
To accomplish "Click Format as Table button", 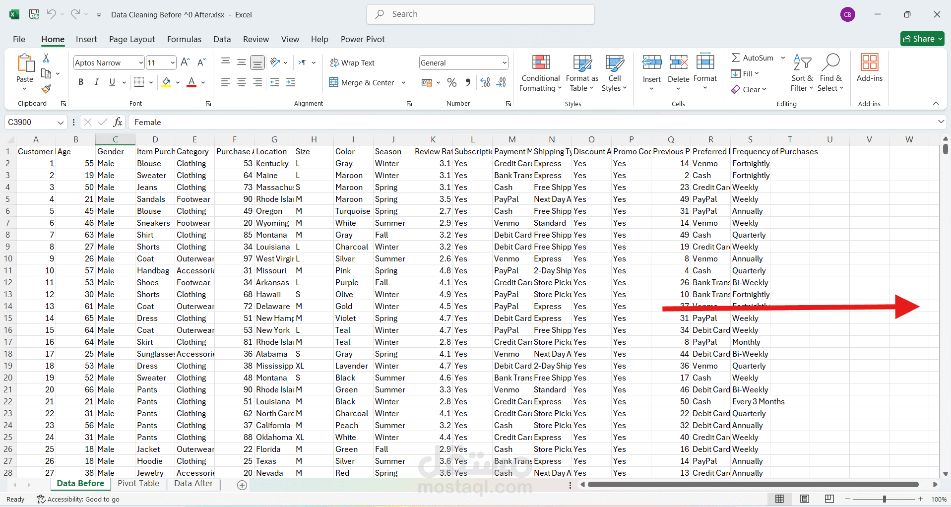I will 582,73.
